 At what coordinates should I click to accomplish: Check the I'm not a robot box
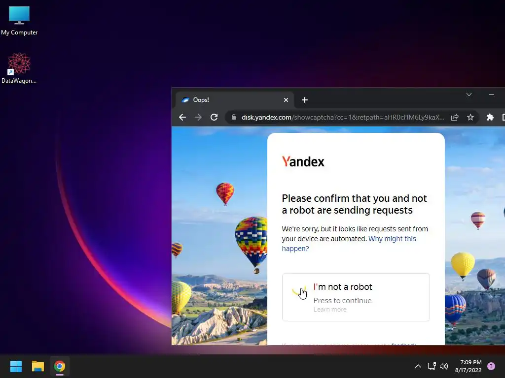click(x=299, y=292)
